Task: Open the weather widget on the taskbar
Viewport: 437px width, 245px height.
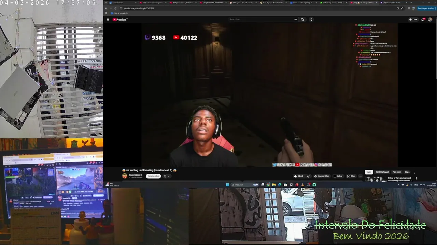Action: coord(112,185)
